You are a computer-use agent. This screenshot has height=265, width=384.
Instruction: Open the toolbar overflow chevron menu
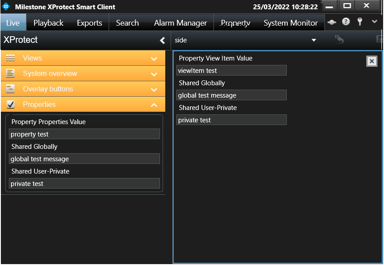[374, 22]
